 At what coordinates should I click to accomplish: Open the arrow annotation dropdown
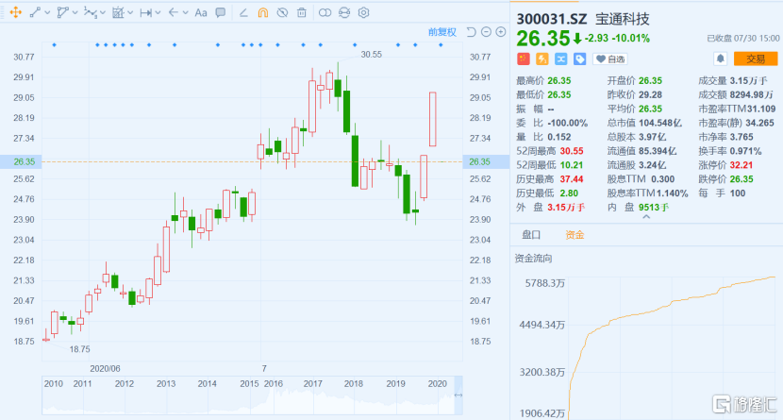[x=185, y=12]
